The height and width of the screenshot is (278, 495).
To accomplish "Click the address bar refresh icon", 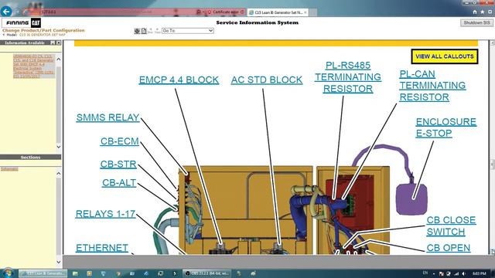I will (x=242, y=12).
